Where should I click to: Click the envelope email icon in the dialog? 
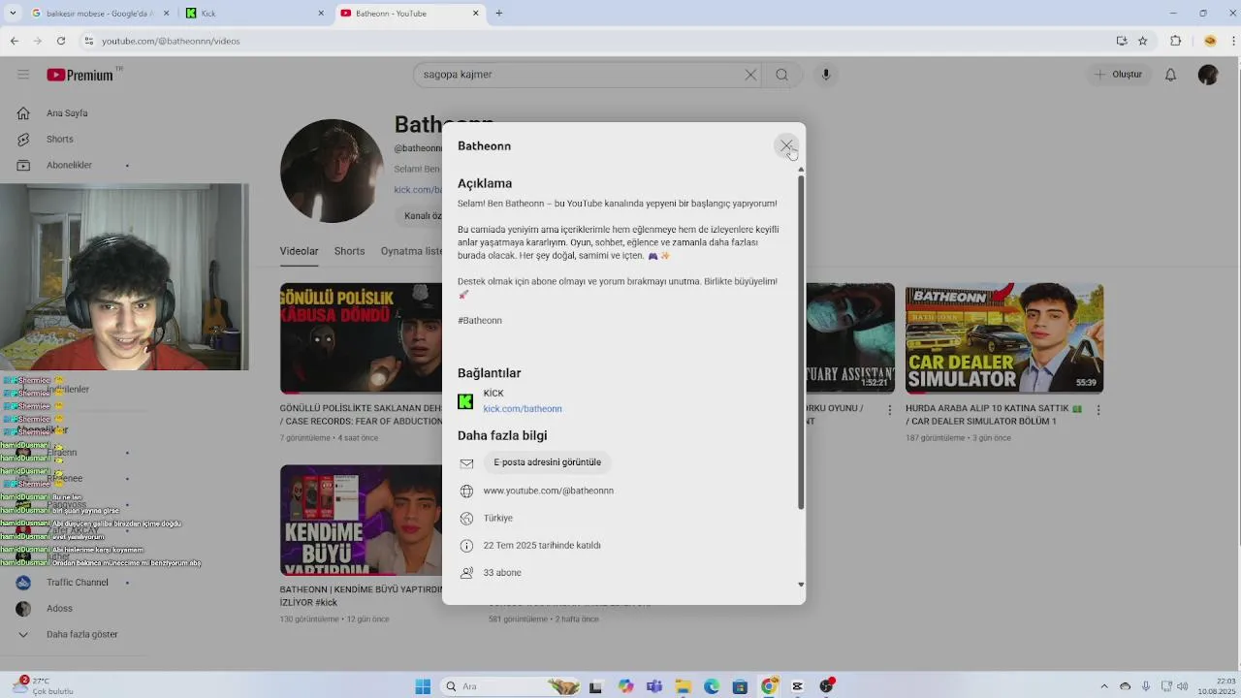click(x=466, y=463)
